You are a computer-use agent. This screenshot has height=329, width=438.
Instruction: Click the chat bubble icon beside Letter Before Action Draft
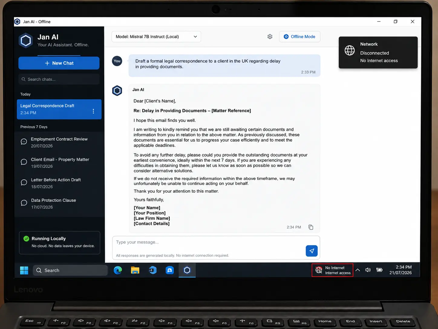24,182
